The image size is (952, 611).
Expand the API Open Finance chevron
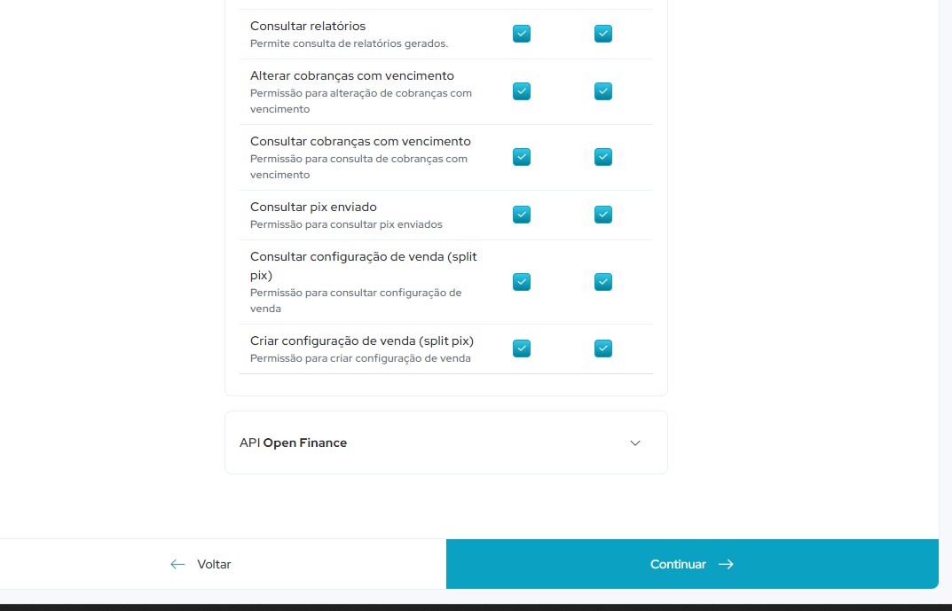(635, 443)
